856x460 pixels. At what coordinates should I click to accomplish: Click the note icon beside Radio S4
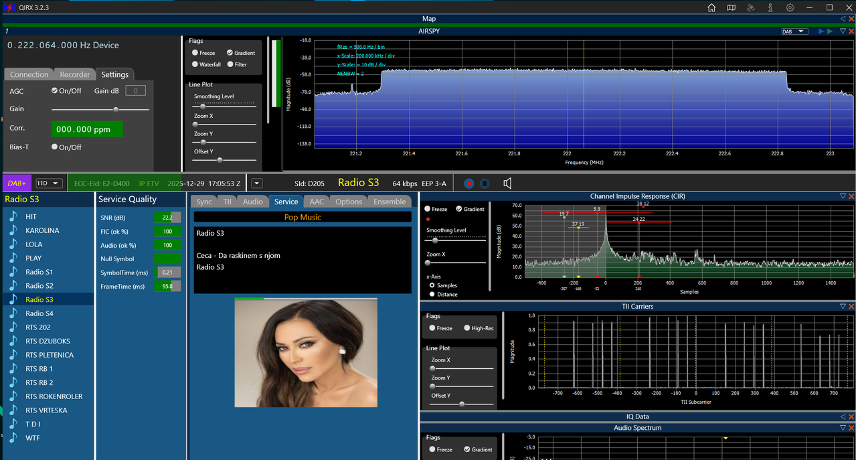[13, 313]
